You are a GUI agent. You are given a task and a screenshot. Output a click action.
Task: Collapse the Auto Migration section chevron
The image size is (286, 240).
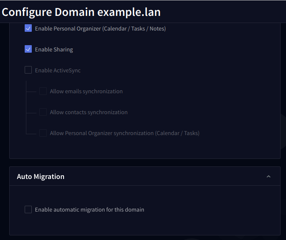pos(268,176)
